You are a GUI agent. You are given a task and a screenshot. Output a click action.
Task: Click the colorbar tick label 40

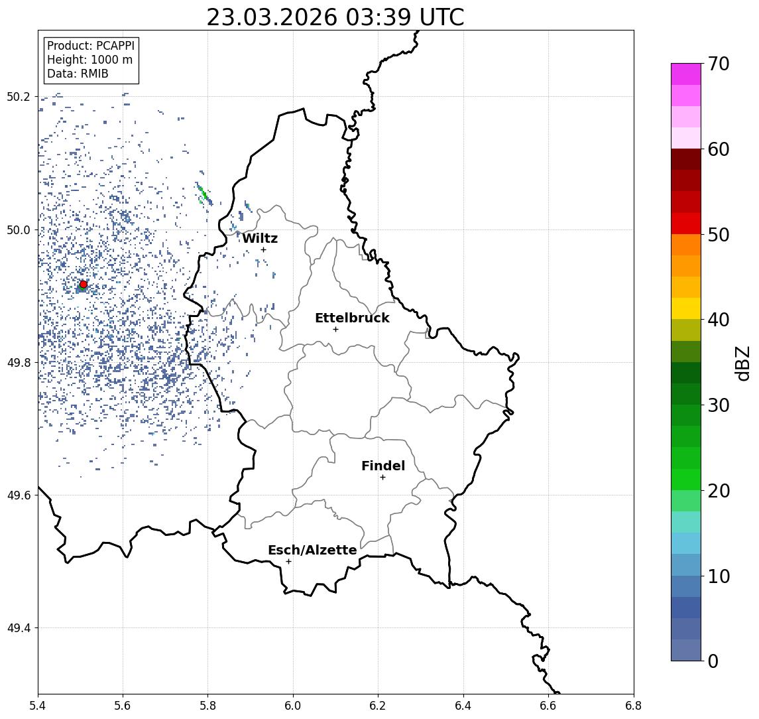[x=719, y=320]
